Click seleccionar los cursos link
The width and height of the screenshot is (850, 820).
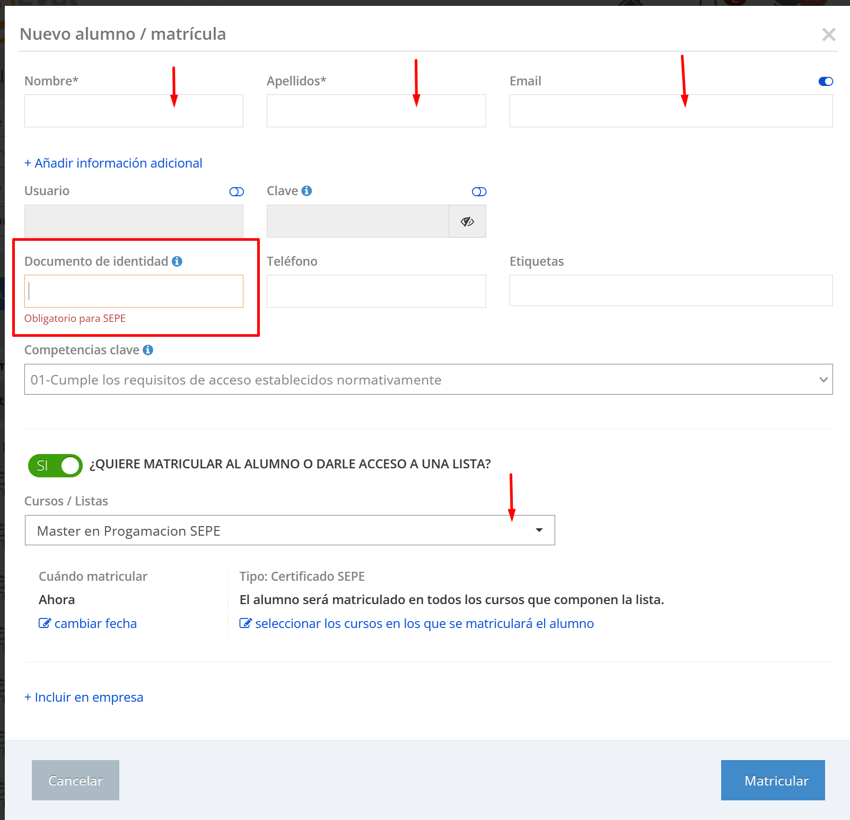pos(424,623)
